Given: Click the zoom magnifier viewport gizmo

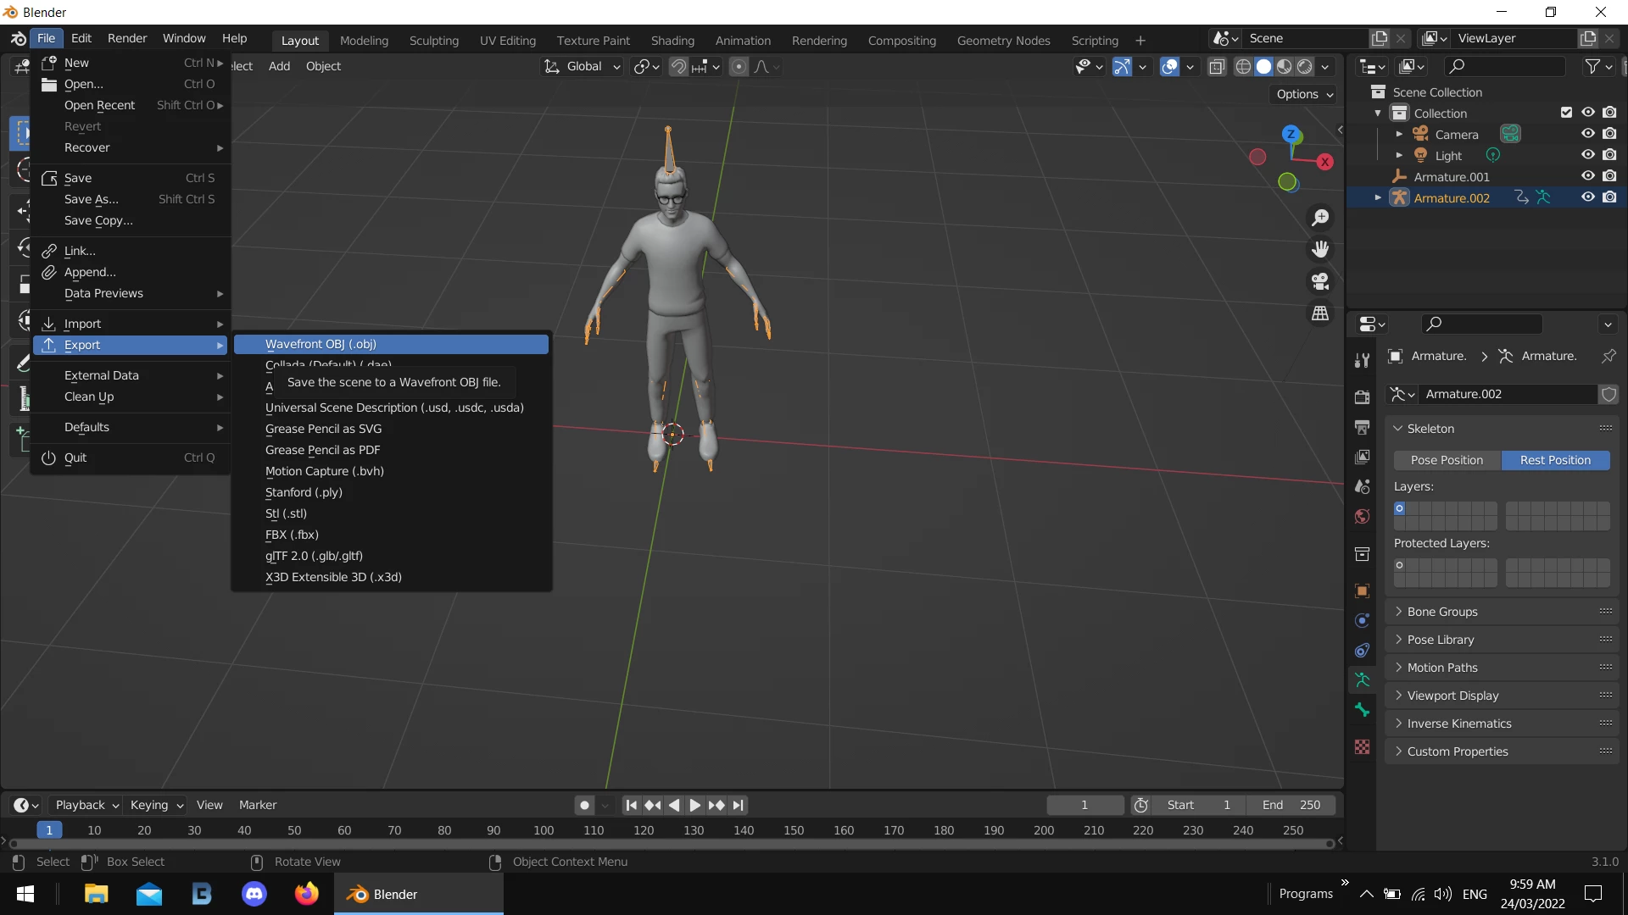Looking at the screenshot, I should 1320,218.
